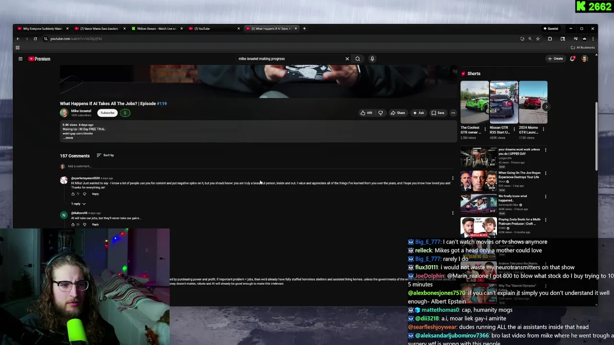614x345 pixels.
Task: Click the browser address bar URL
Action: 76,39
